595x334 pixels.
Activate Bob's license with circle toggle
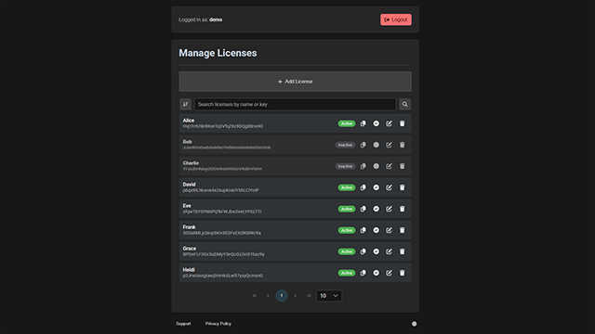pyautogui.click(x=376, y=145)
